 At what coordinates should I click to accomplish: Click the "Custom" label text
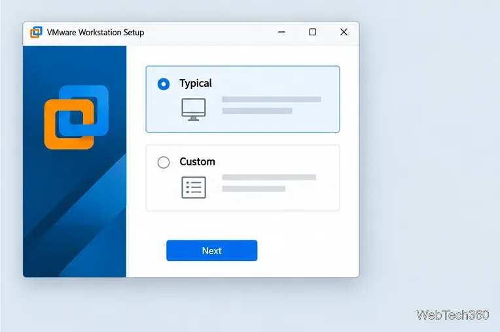[x=198, y=161]
